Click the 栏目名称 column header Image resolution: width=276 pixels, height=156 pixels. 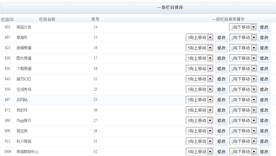click(x=47, y=19)
